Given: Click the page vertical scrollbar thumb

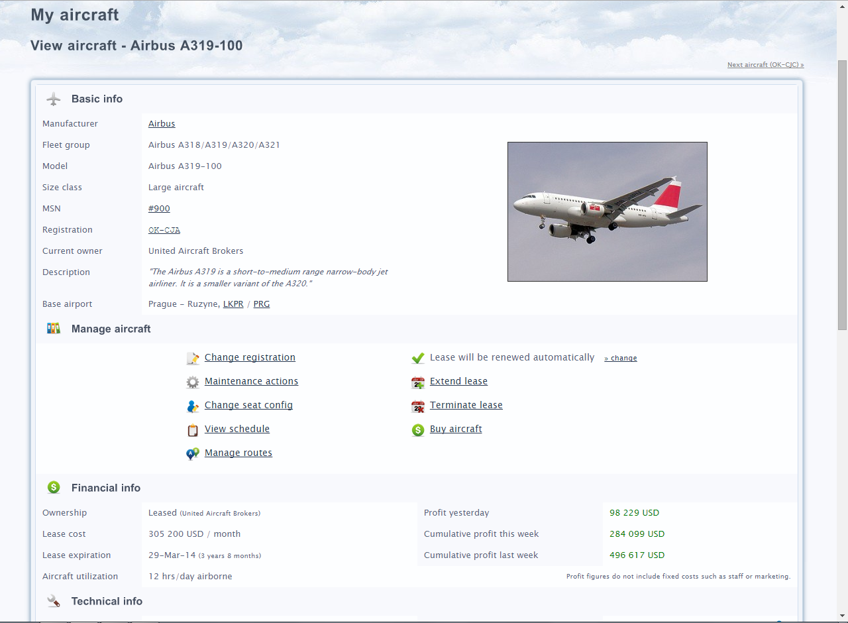Looking at the screenshot, I should 843,195.
